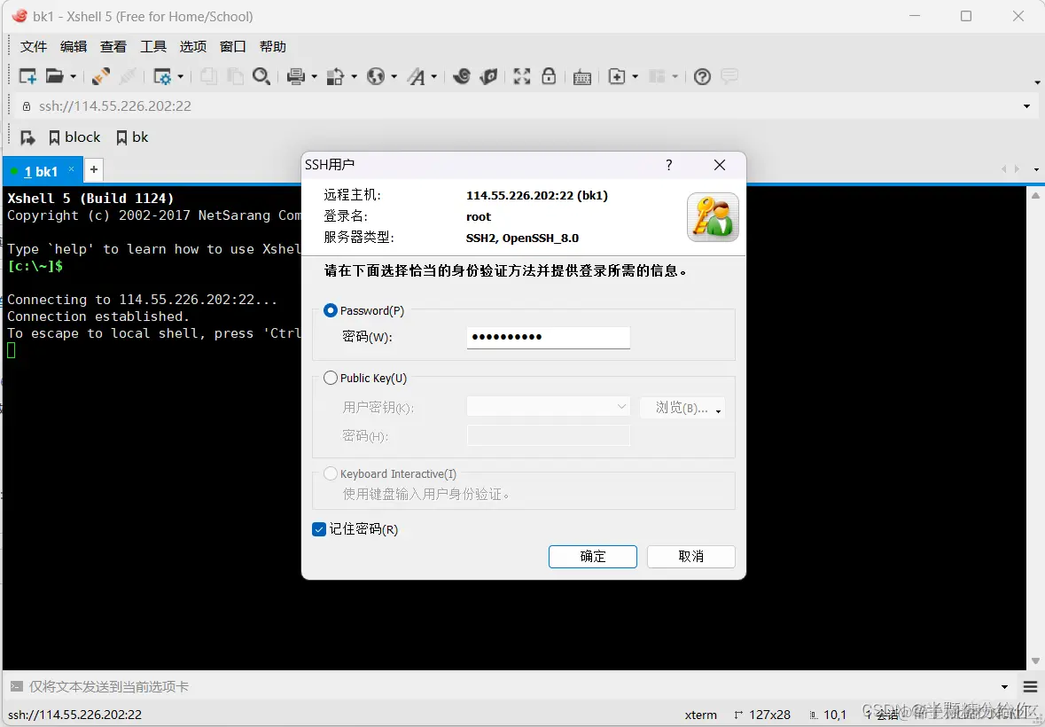Open the block quick command

[75, 137]
